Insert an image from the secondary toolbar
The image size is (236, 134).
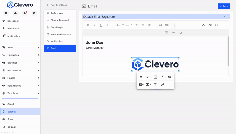(x=166, y=33)
